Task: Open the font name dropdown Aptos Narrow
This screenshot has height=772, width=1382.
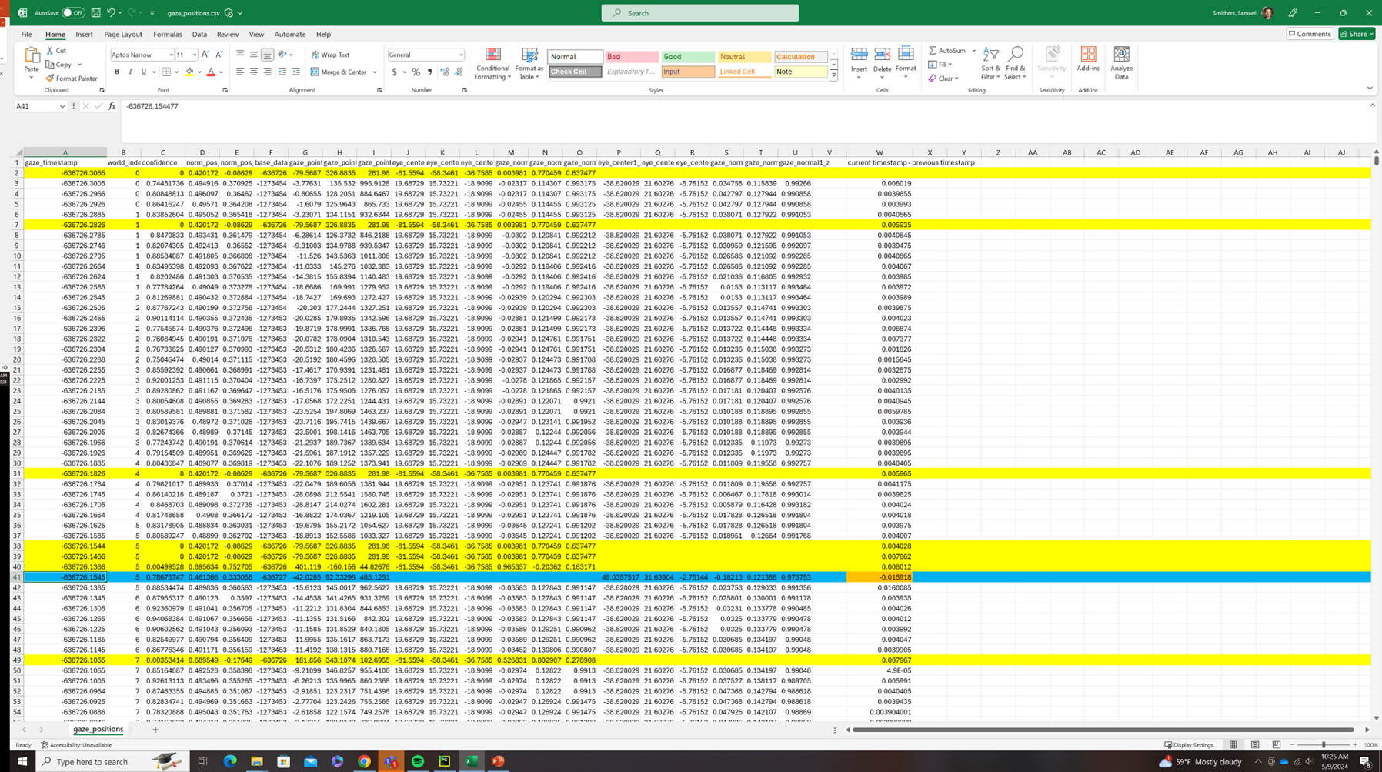Action: click(171, 55)
